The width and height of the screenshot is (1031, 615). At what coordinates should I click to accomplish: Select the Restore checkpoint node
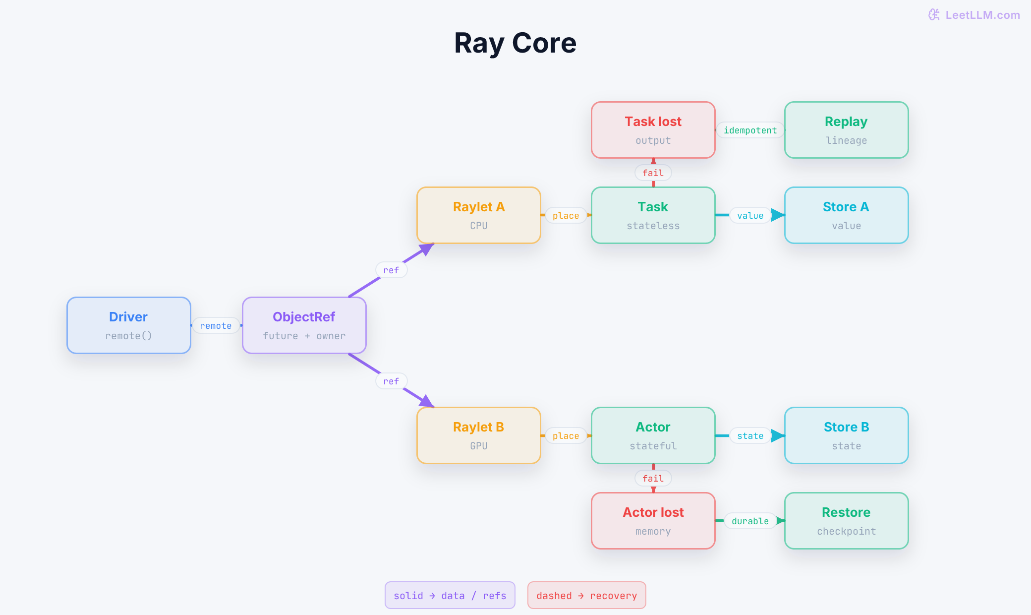pos(847,521)
